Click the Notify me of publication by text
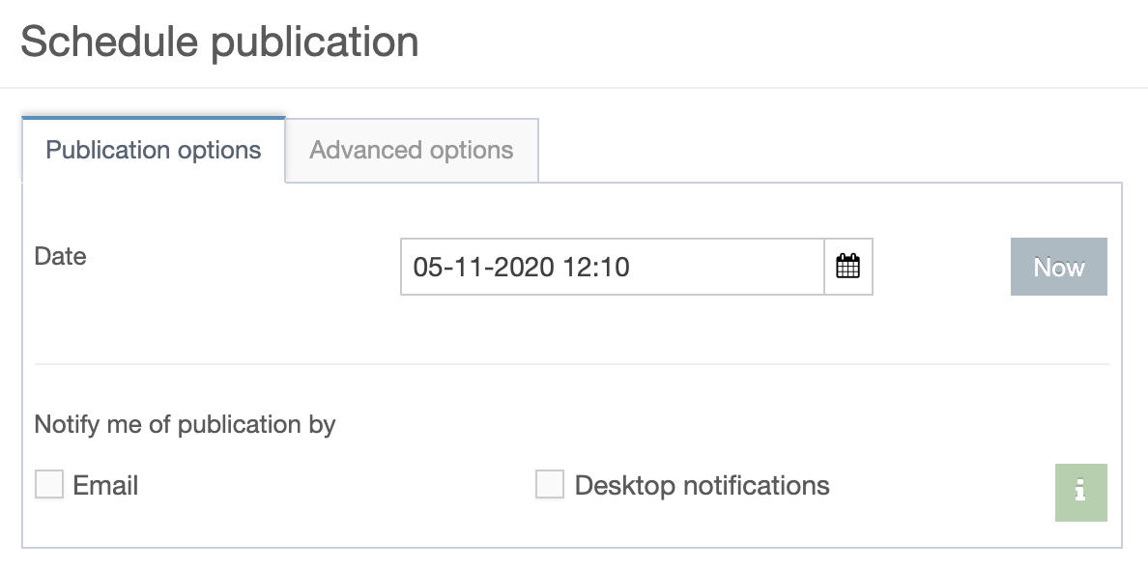The height and width of the screenshot is (570, 1148). (185, 424)
